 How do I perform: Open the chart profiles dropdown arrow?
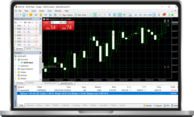(27, 15)
